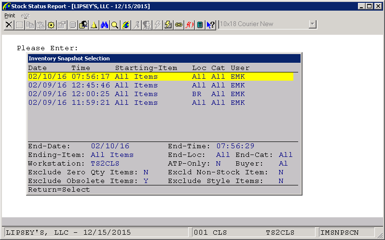Click the grayed italic letter A icon
The width and height of the screenshot is (385, 240).
point(136,25)
